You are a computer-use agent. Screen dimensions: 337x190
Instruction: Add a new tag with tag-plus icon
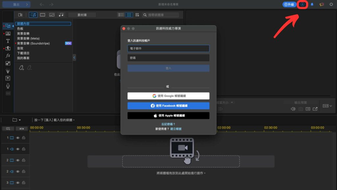tap(21, 68)
